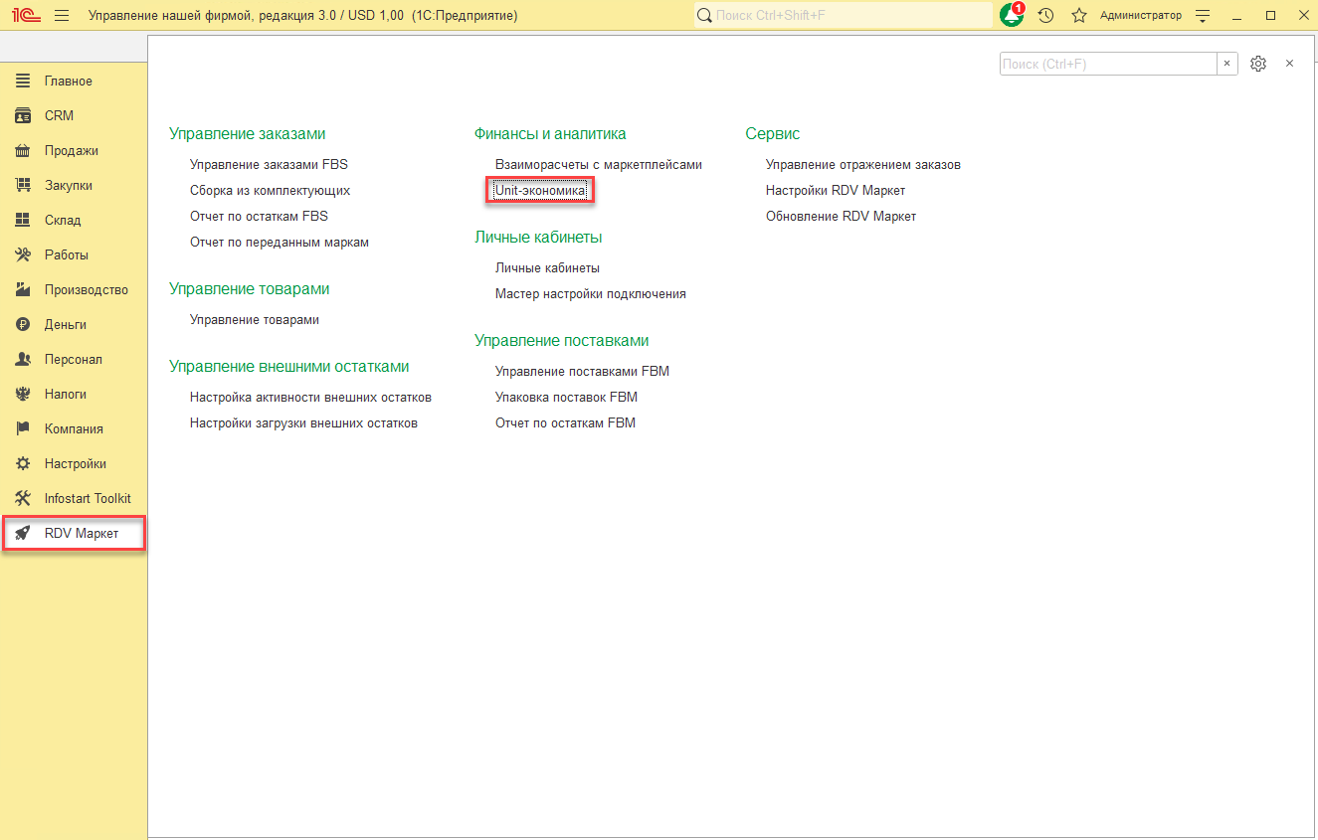Image resolution: width=1318 pixels, height=840 pixels.
Task: Click the Работы tools icon
Action: tap(23, 254)
